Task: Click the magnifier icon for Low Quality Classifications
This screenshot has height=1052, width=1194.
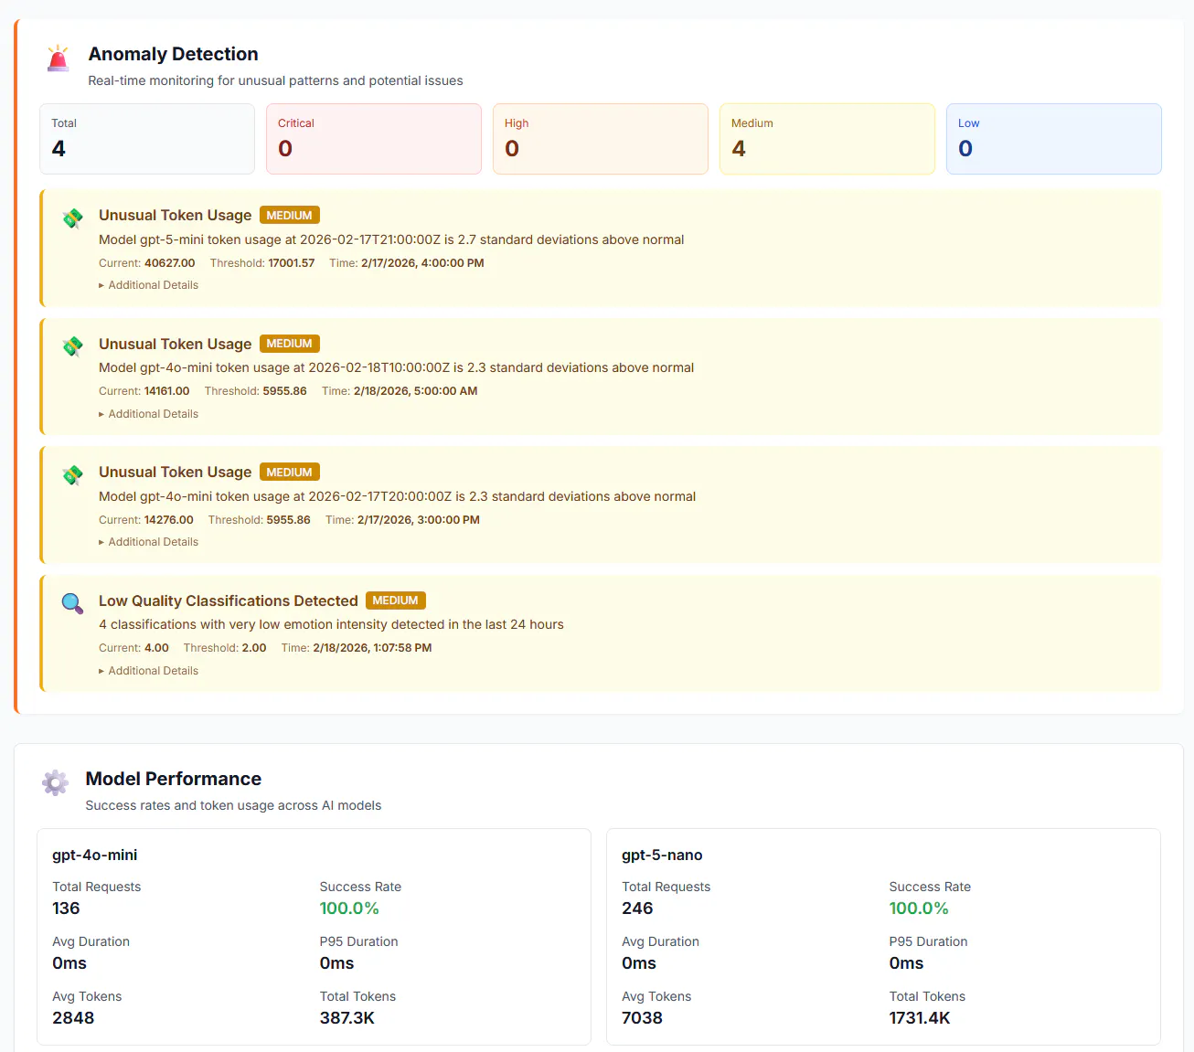Action: [72, 603]
